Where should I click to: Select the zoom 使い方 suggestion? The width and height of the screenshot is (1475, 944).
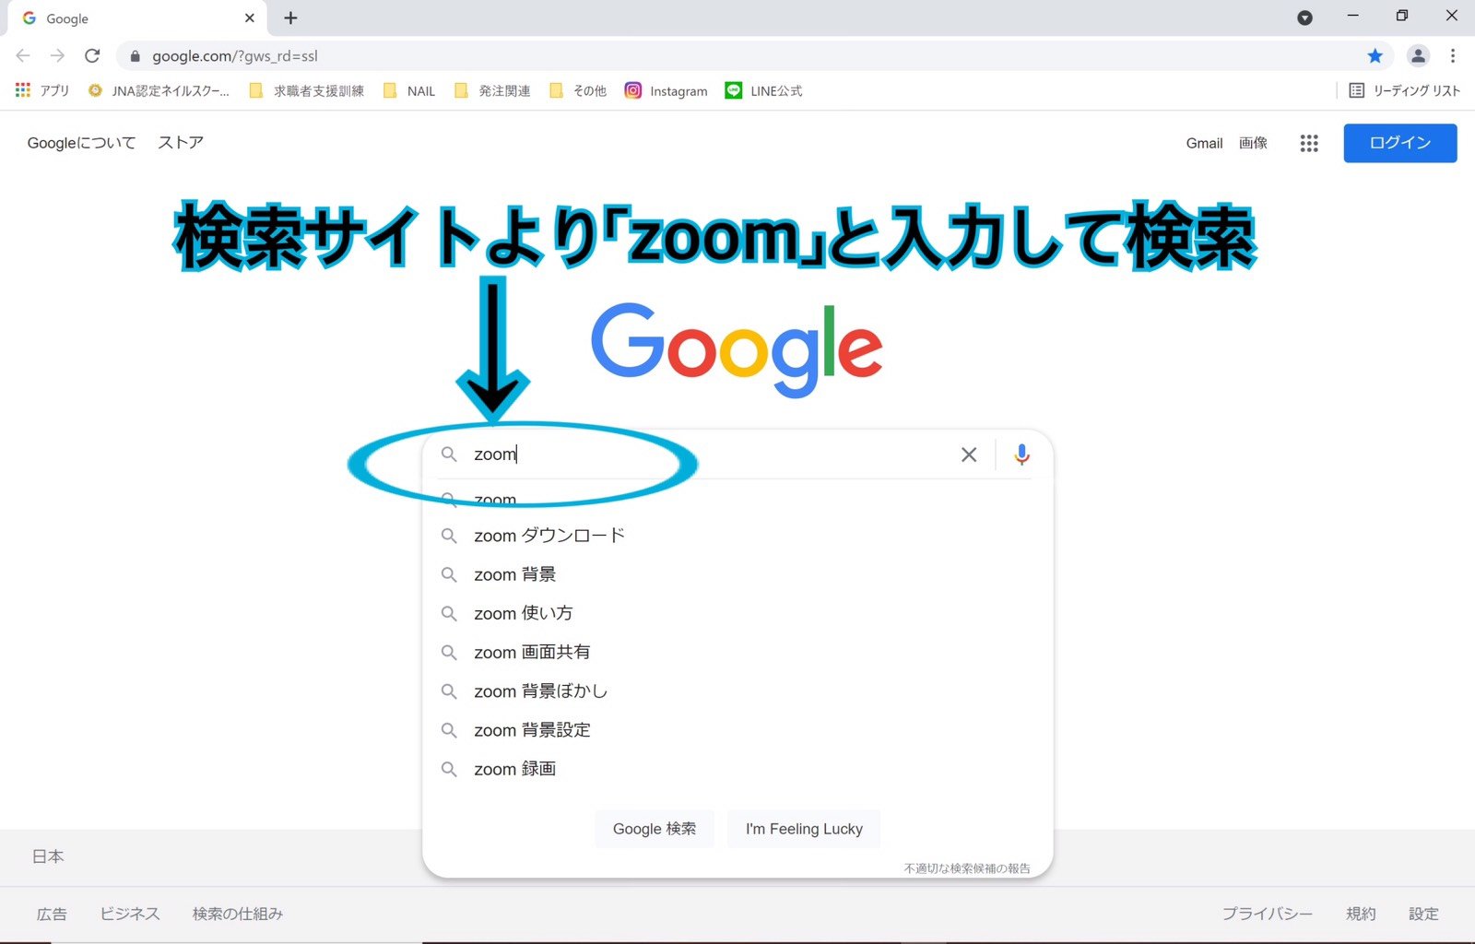pyautogui.click(x=737, y=613)
